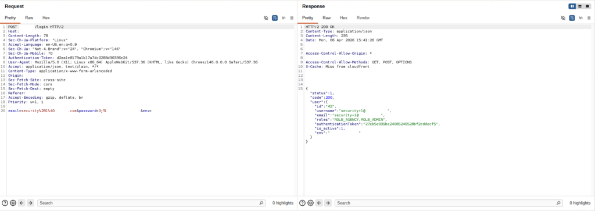Image resolution: width=595 pixels, height=211 pixels.
Task: Focus the Request panel Search field
Action: [151, 203]
